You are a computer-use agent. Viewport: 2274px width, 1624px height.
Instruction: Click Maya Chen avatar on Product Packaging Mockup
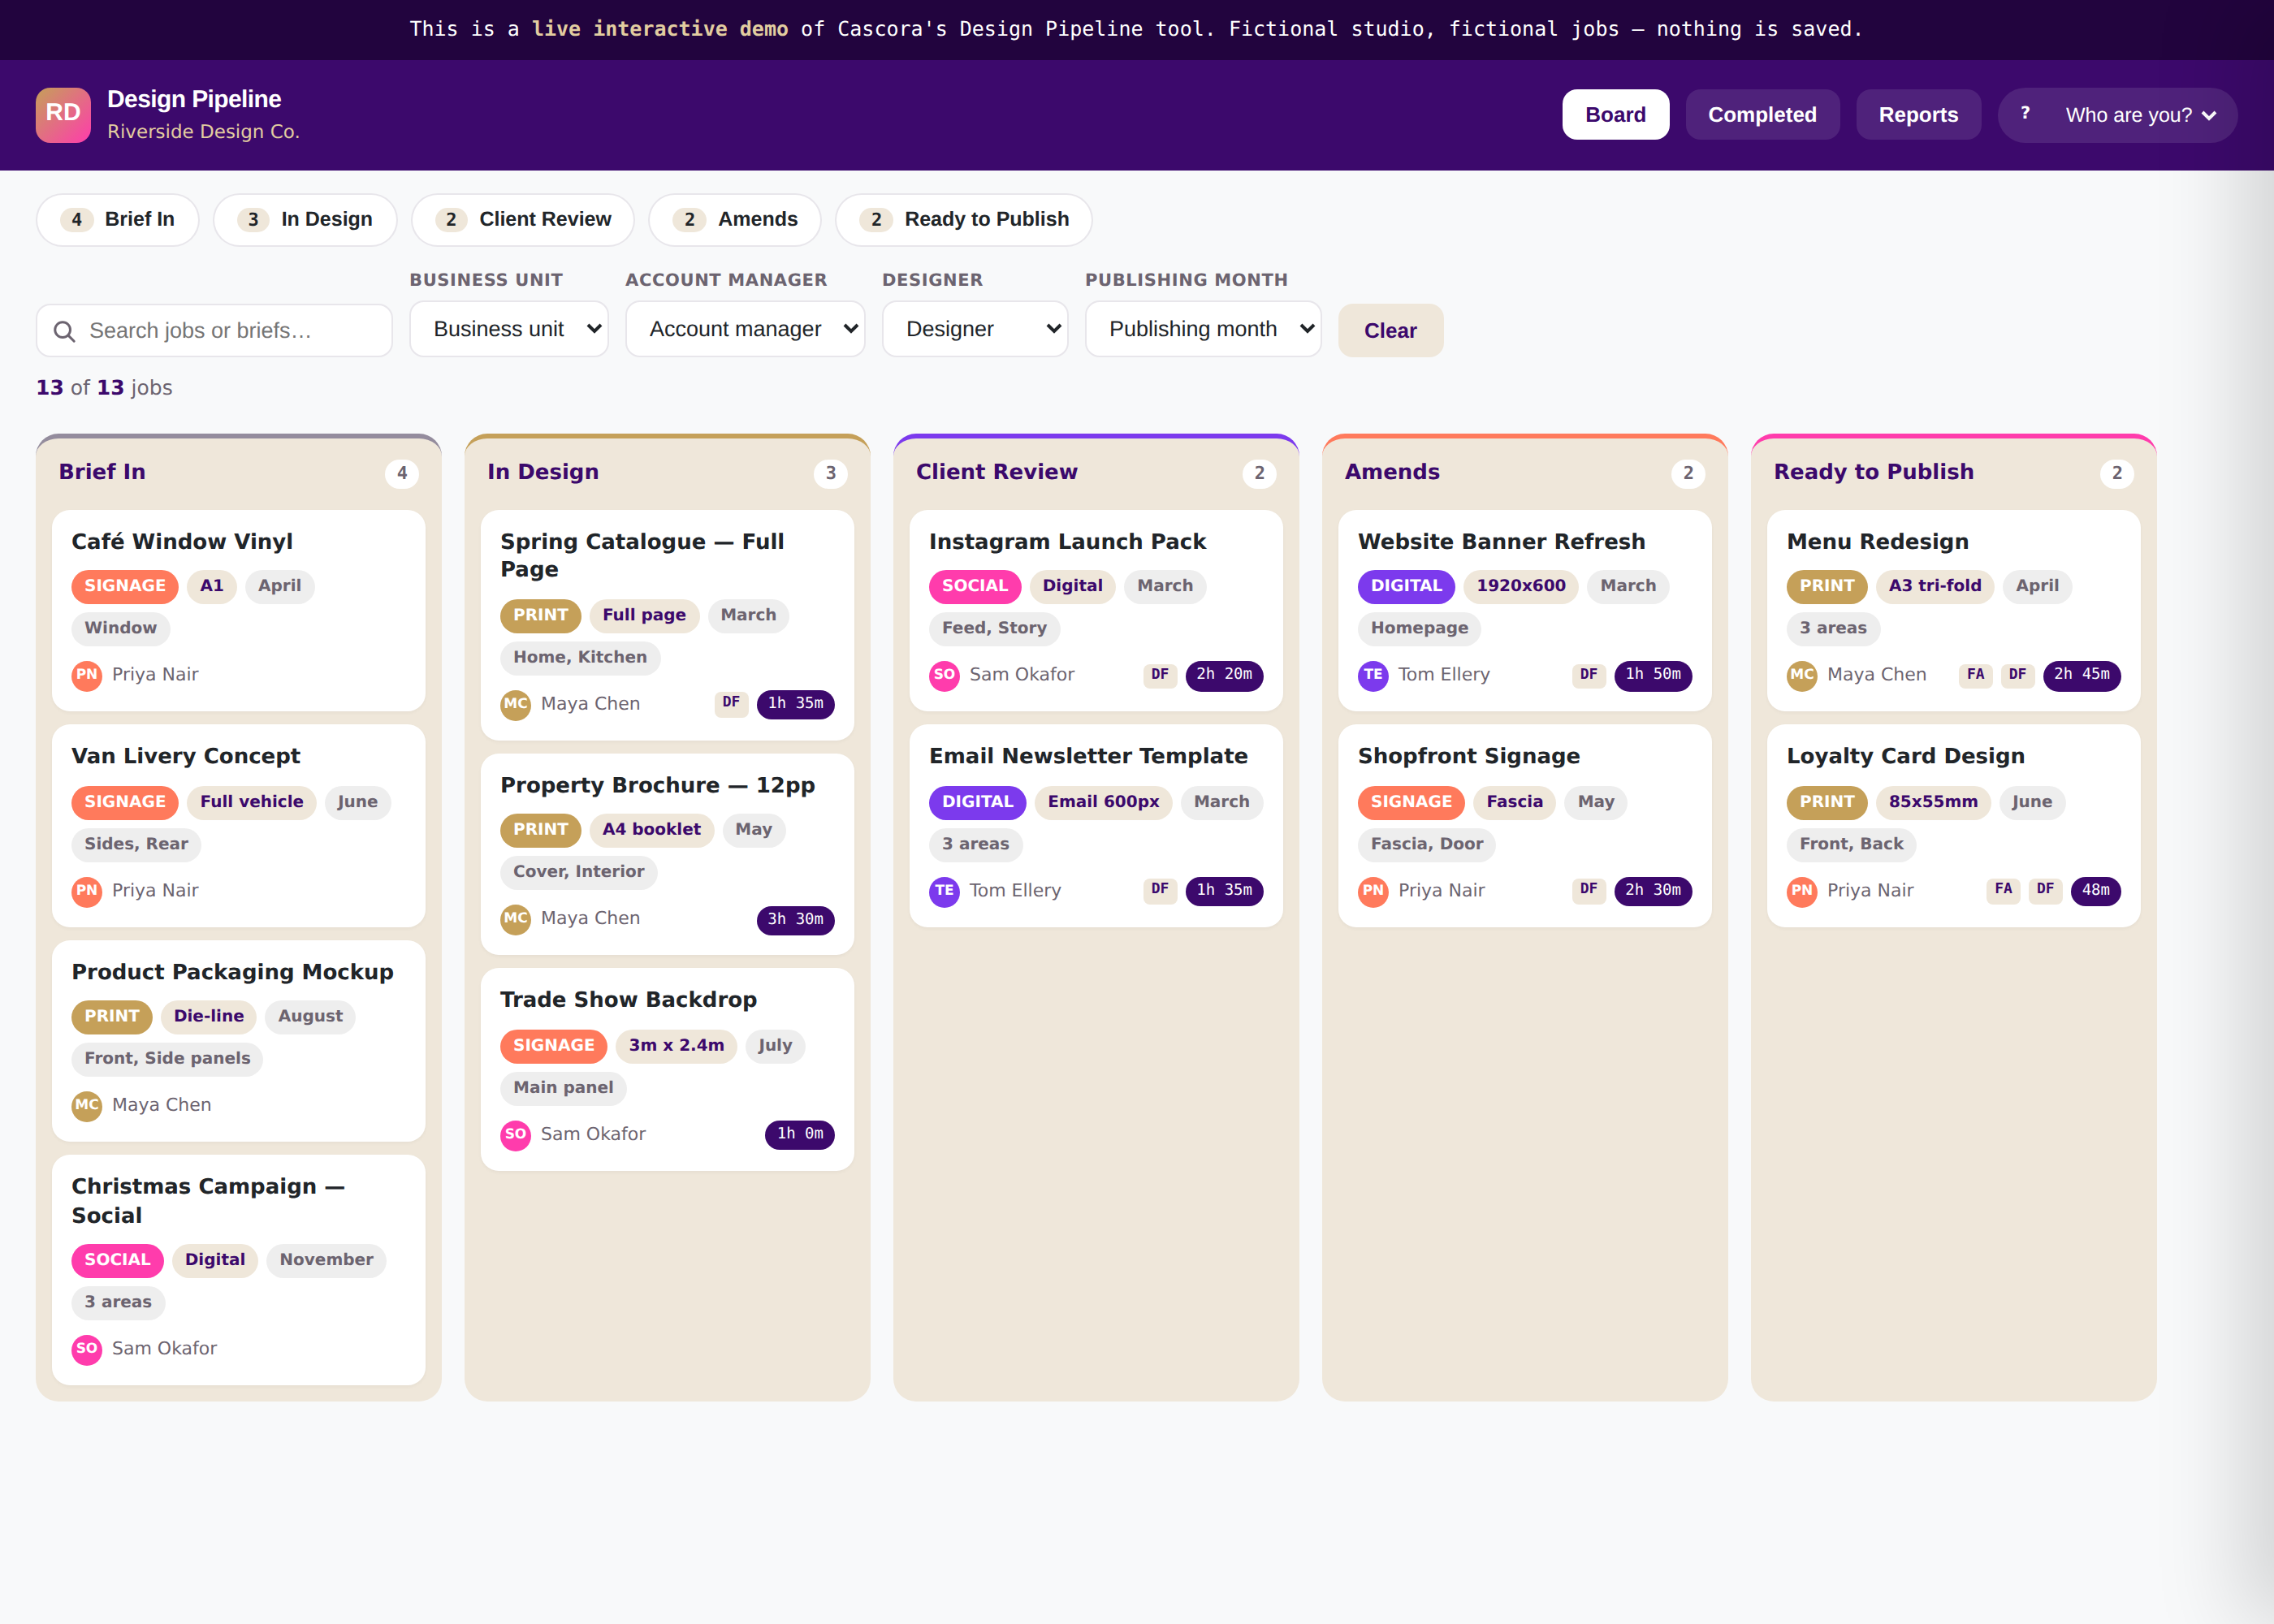[87, 1105]
